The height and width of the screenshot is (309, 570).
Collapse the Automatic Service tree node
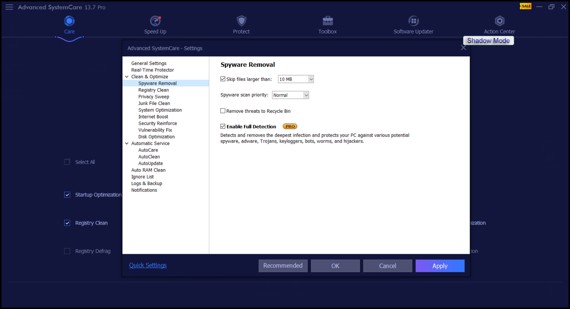(x=127, y=144)
